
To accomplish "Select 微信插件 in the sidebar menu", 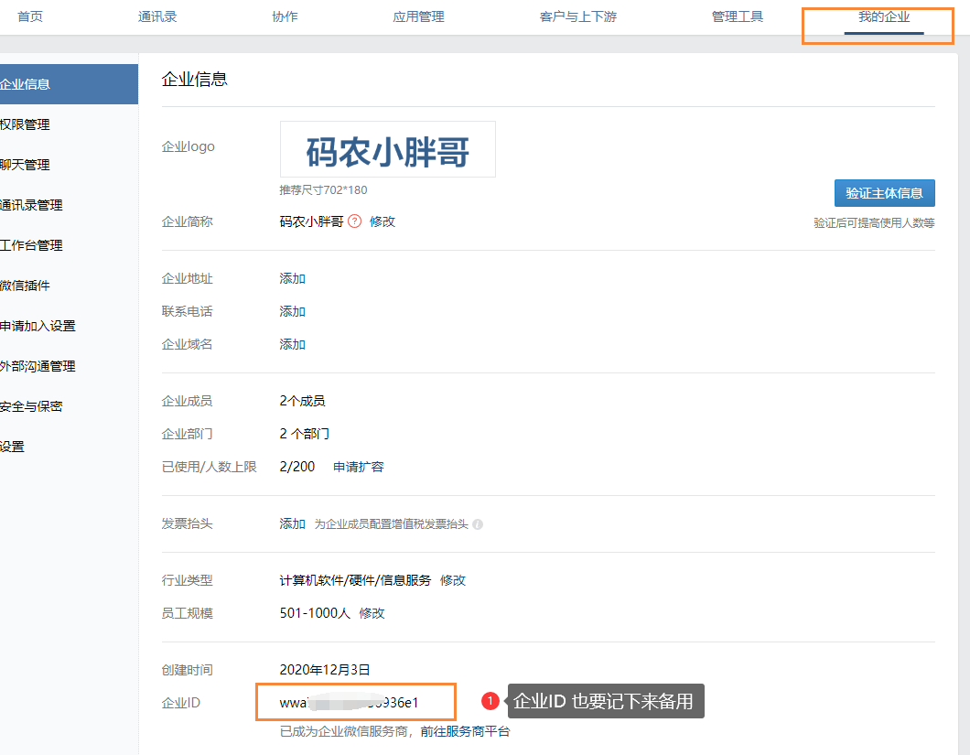I will 26,286.
